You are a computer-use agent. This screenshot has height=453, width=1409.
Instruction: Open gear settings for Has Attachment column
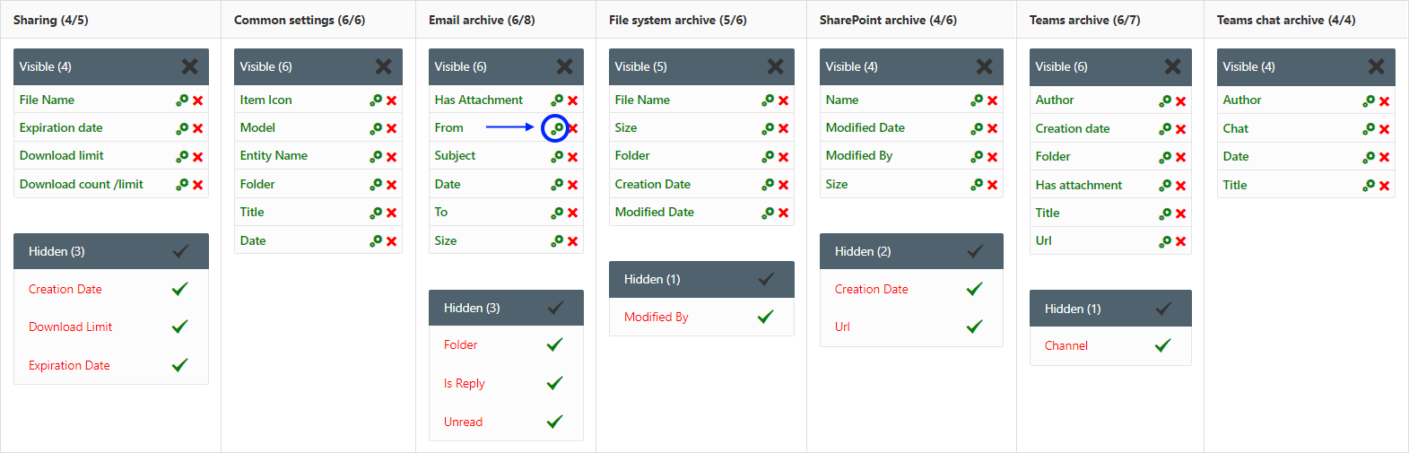557,100
